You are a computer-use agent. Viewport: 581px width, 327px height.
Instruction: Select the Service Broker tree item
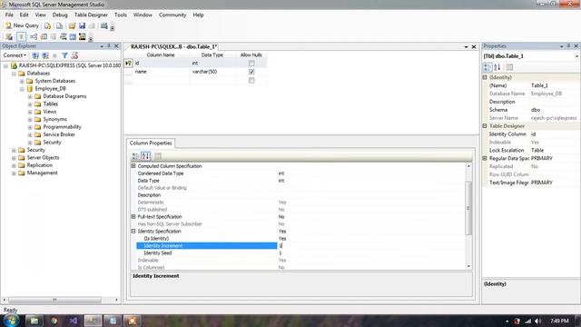tap(59, 134)
